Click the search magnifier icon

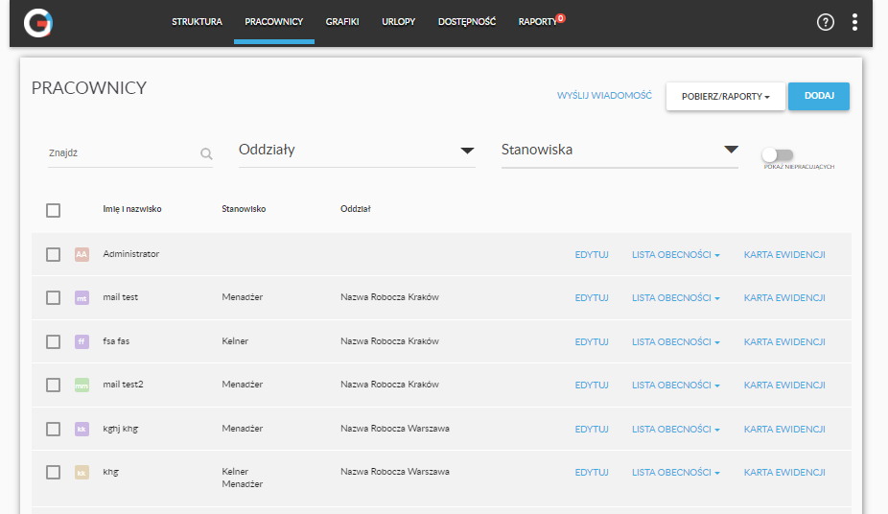206,153
